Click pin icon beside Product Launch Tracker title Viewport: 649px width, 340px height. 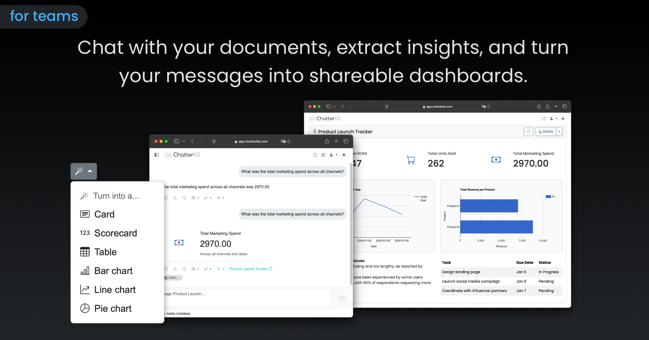click(315, 131)
